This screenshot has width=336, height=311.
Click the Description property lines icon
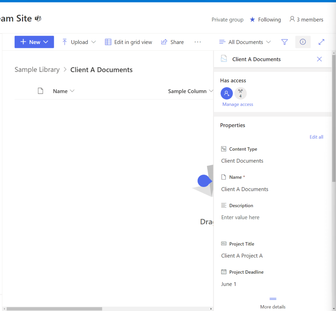(223, 205)
